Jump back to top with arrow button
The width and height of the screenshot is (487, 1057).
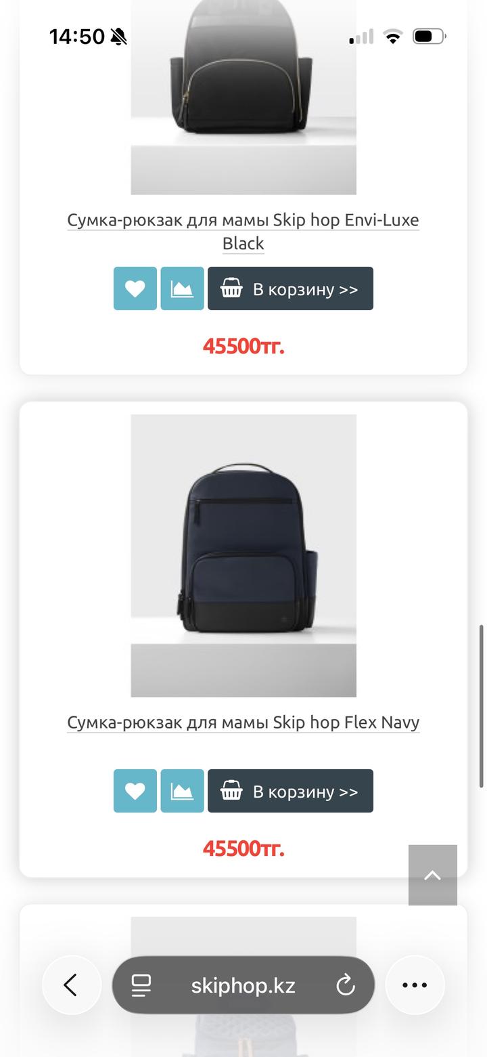[433, 875]
